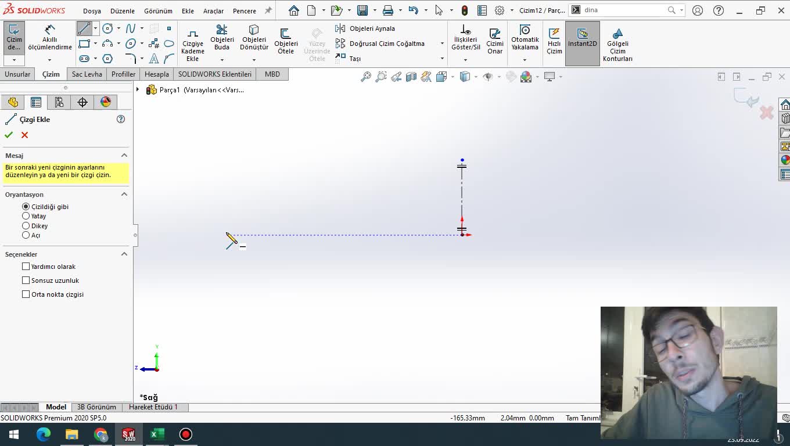Screen dimensions: 790x446
Task: Click Akıllı ölçümlendirme smart dimension tool
Action: [50, 38]
